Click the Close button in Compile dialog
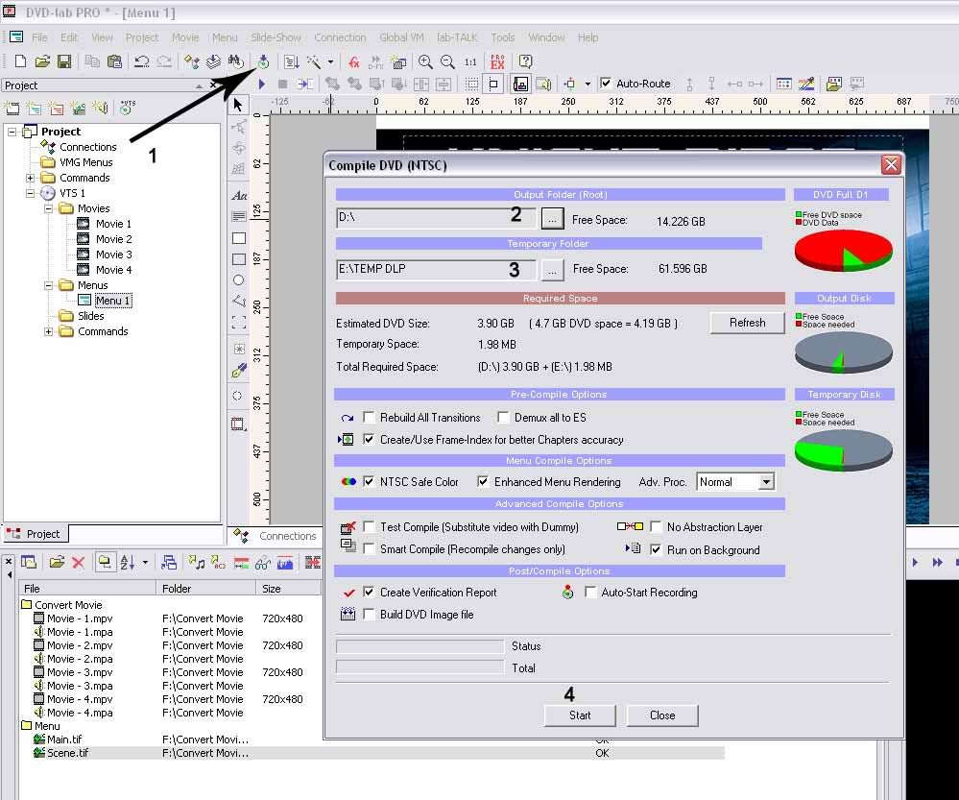Screen dimensions: 959x800 click(662, 715)
